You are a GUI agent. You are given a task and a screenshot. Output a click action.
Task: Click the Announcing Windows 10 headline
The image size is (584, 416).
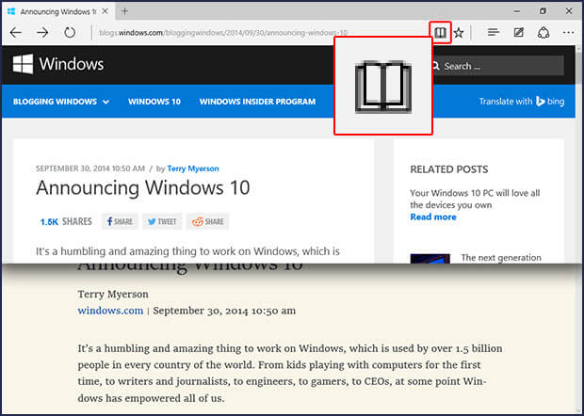[143, 187]
